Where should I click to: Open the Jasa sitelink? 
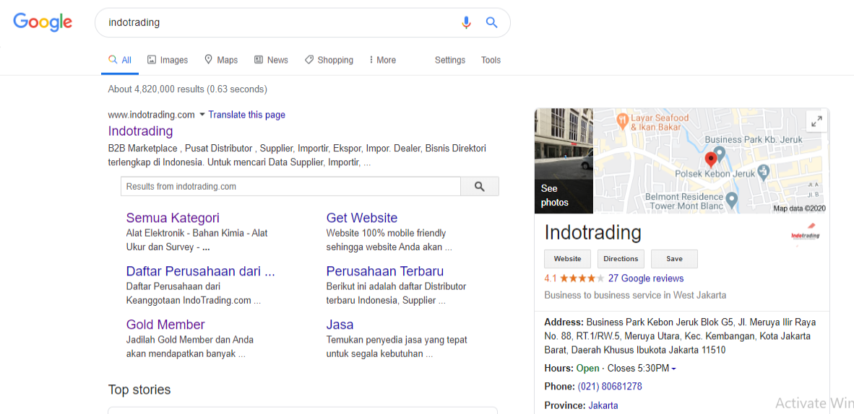340,325
